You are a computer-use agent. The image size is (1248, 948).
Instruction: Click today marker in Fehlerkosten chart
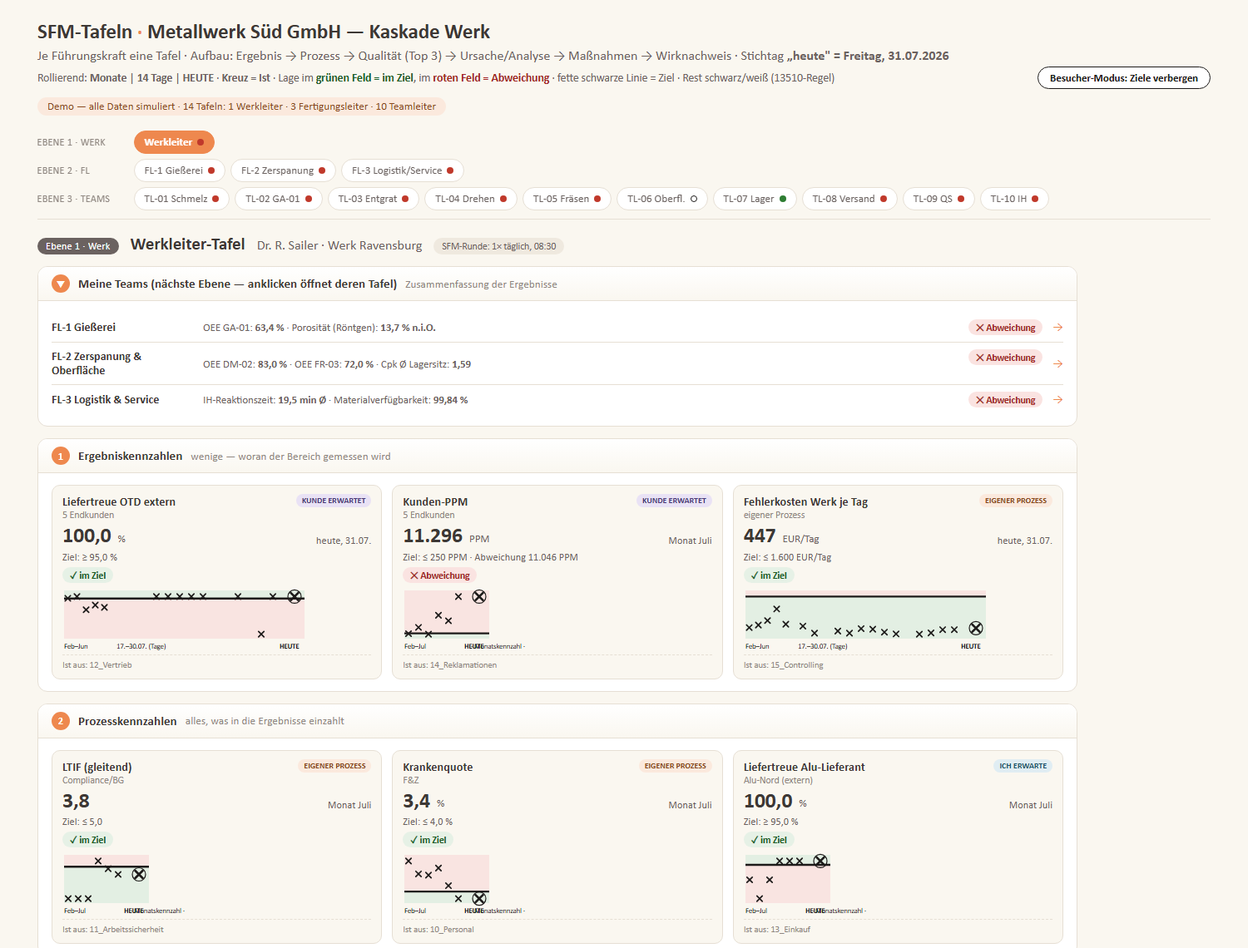[976, 628]
